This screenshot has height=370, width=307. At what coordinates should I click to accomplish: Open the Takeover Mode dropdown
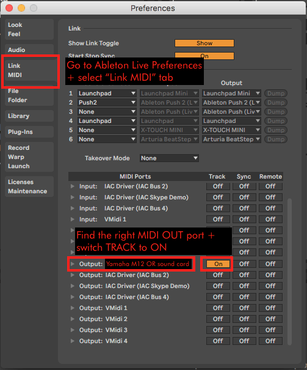pos(169,158)
